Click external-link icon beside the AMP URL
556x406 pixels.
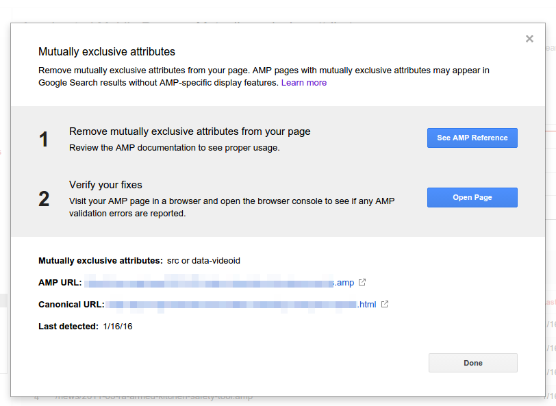click(x=362, y=283)
